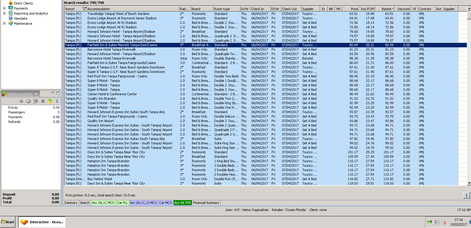The image size is (471, 228).
Task: Switch to the Financial Summary tab
Action: click(x=206, y=203)
